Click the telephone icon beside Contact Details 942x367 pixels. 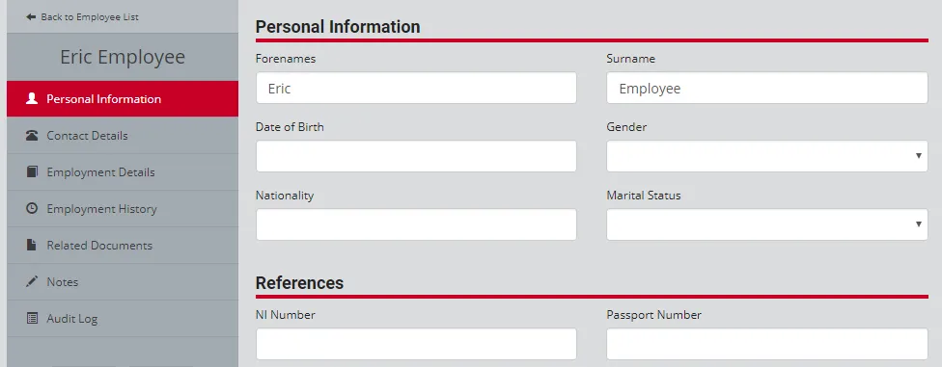(32, 136)
